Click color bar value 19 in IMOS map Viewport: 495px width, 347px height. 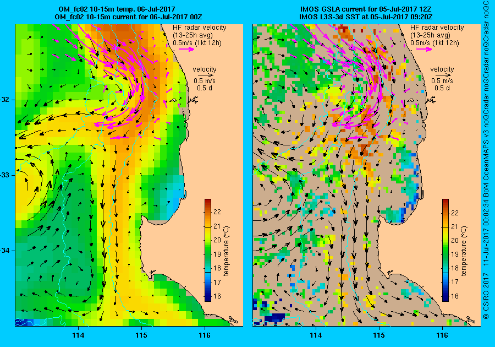(455, 254)
